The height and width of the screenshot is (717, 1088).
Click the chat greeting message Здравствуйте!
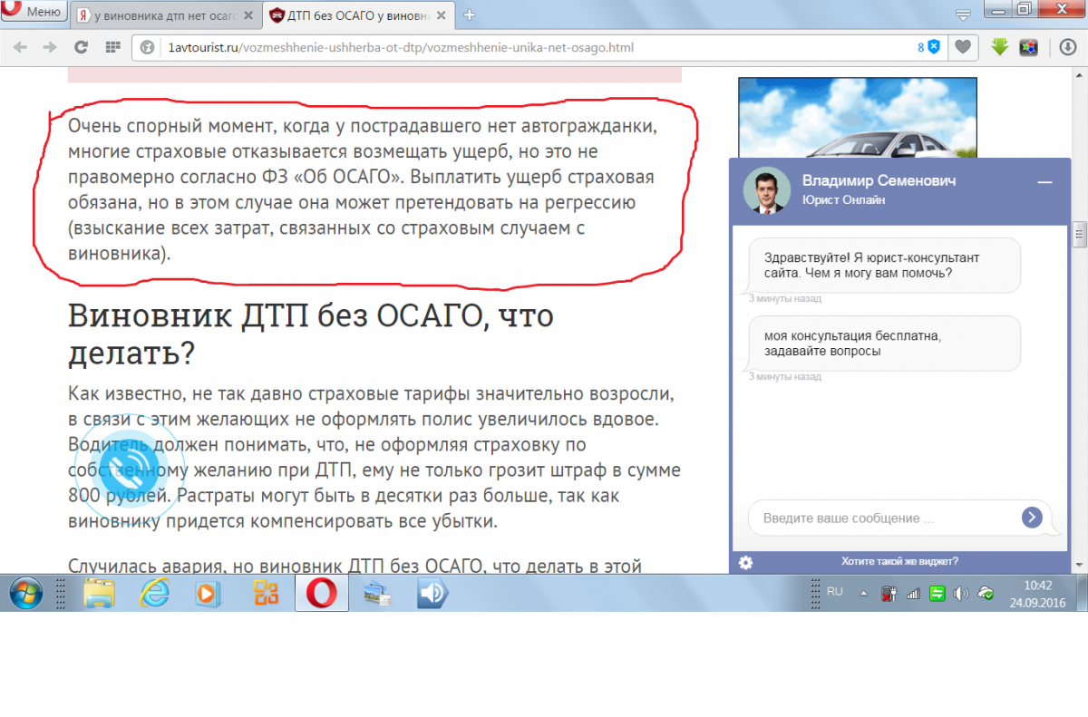(x=884, y=265)
